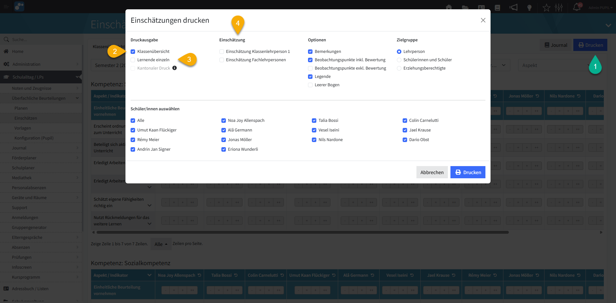Screen dimensions: 616x303
Task: Open the bell notifications showing 45
Action: click(x=577, y=7)
